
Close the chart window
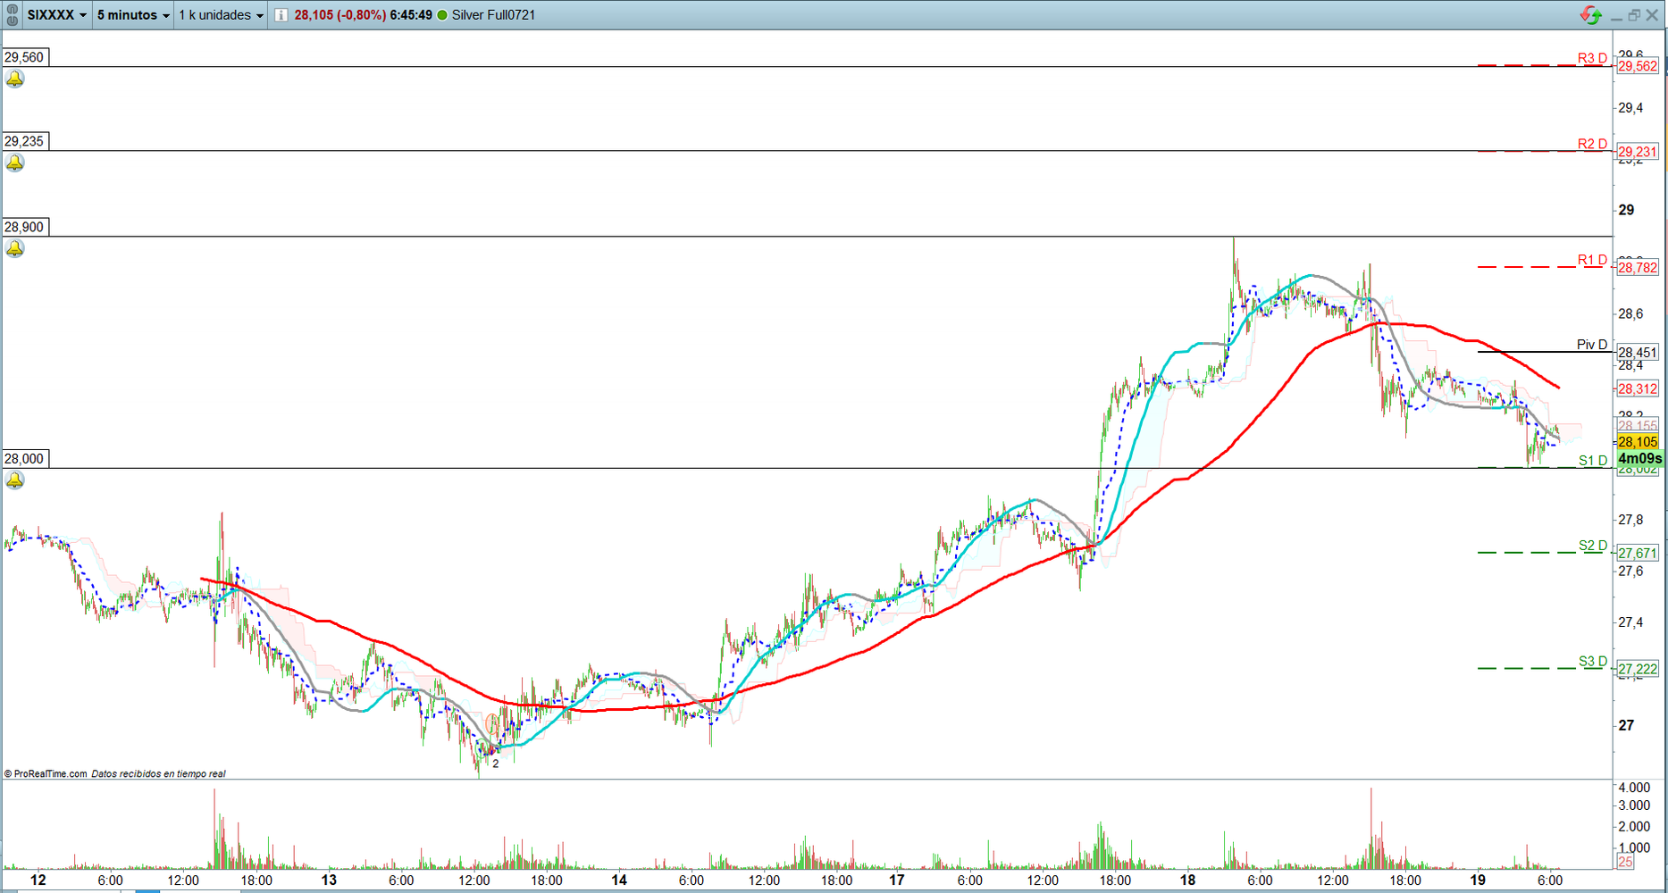1653,15
